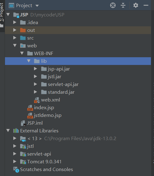Select the index.jsp file icon

30,108
